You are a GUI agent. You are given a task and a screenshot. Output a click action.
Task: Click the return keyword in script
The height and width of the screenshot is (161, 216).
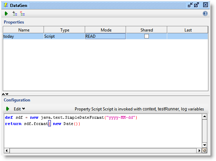pos(13,124)
